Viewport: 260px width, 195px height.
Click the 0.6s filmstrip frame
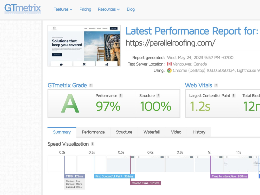[x=150, y=164]
